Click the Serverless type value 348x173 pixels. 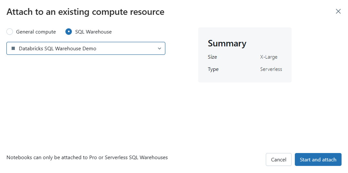pos(271,69)
